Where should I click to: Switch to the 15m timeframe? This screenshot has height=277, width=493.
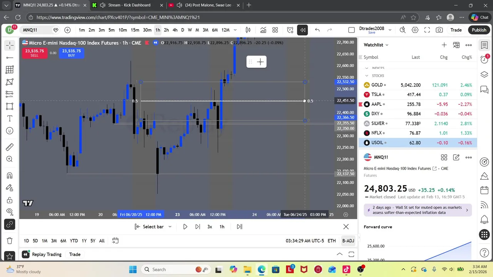(x=135, y=30)
